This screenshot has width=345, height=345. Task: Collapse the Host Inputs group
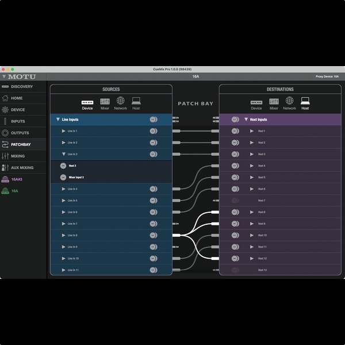[x=246, y=120]
